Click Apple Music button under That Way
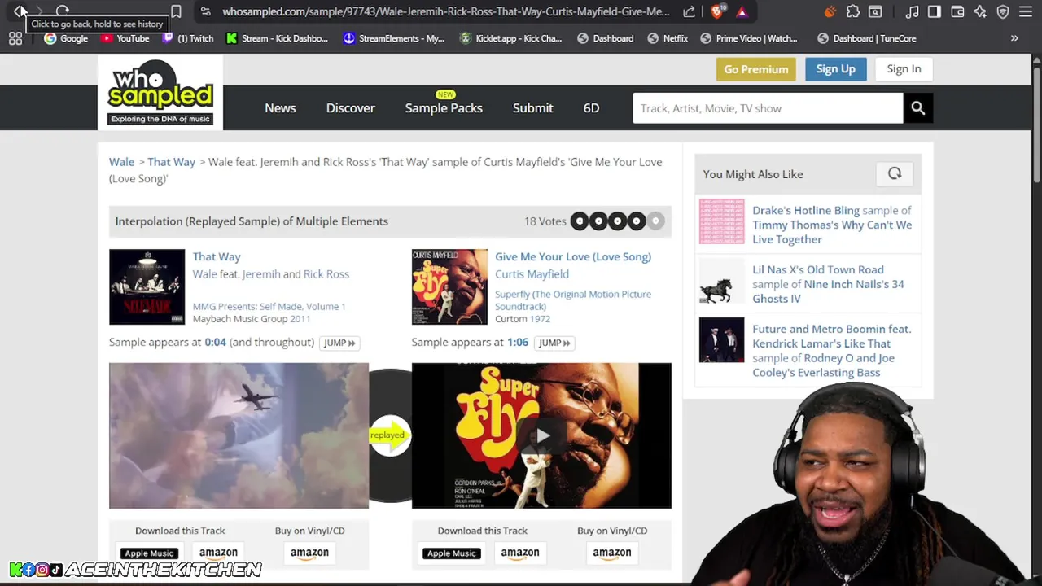Screen dimensions: 1042x586 click(149, 553)
